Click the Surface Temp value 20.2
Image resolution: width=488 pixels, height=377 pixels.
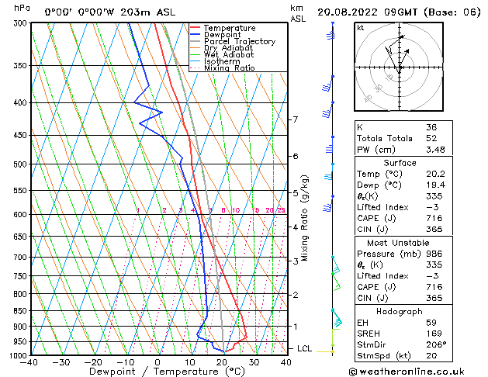[x=435, y=174]
